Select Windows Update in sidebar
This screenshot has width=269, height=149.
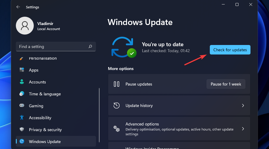[x=56, y=142]
